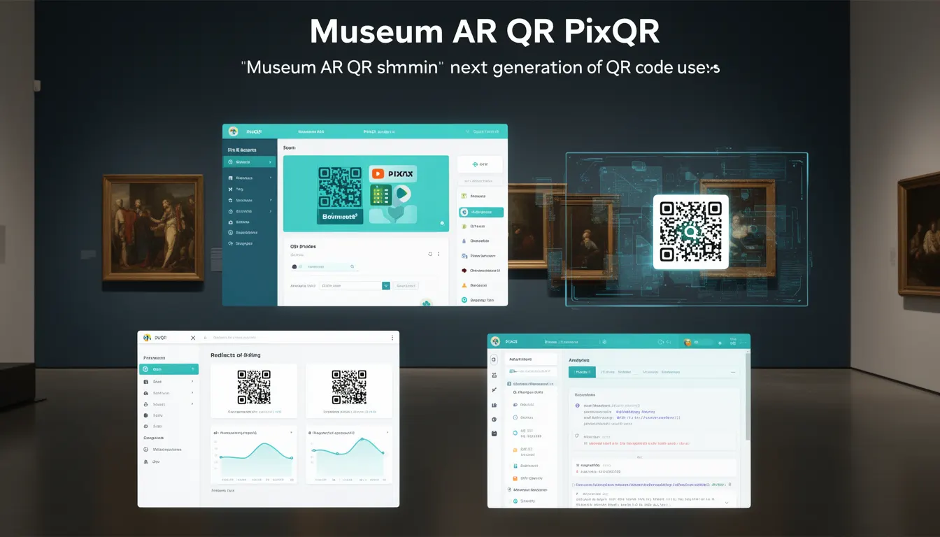The width and height of the screenshot is (940, 537).
Task: Click the calendar icon in the Analytics window icon rail
Action: [x=494, y=434]
